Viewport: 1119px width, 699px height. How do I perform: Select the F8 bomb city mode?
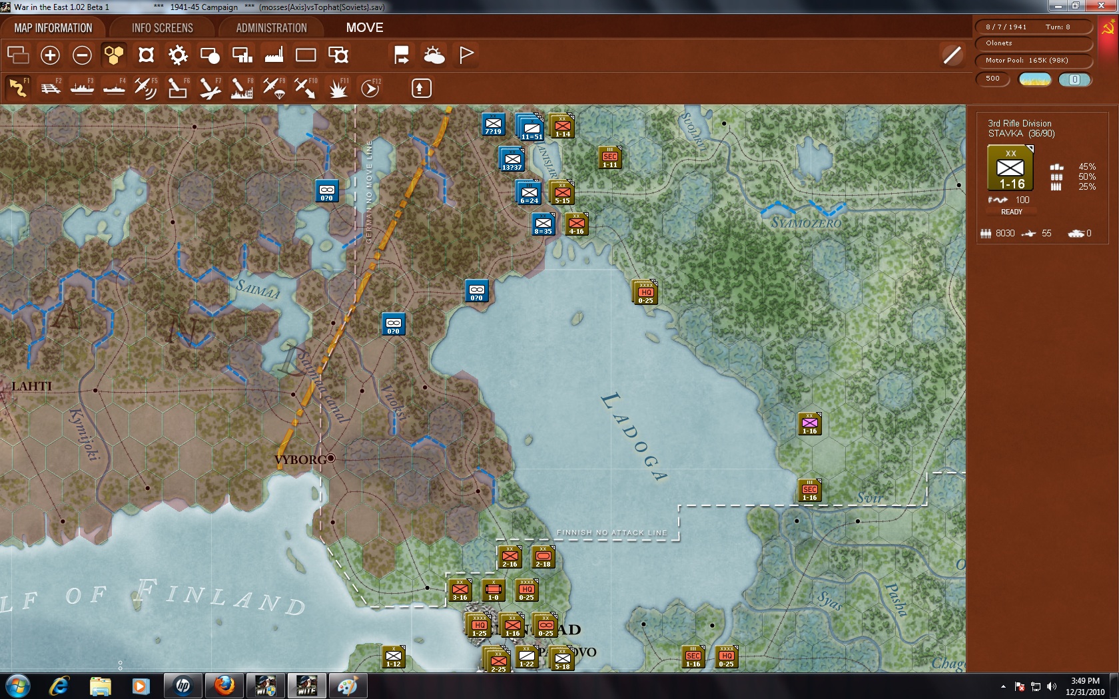pyautogui.click(x=242, y=88)
